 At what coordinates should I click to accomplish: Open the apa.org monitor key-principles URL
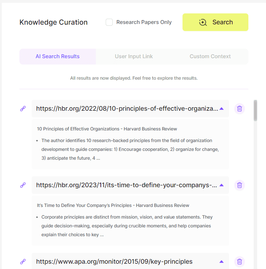click(x=114, y=262)
